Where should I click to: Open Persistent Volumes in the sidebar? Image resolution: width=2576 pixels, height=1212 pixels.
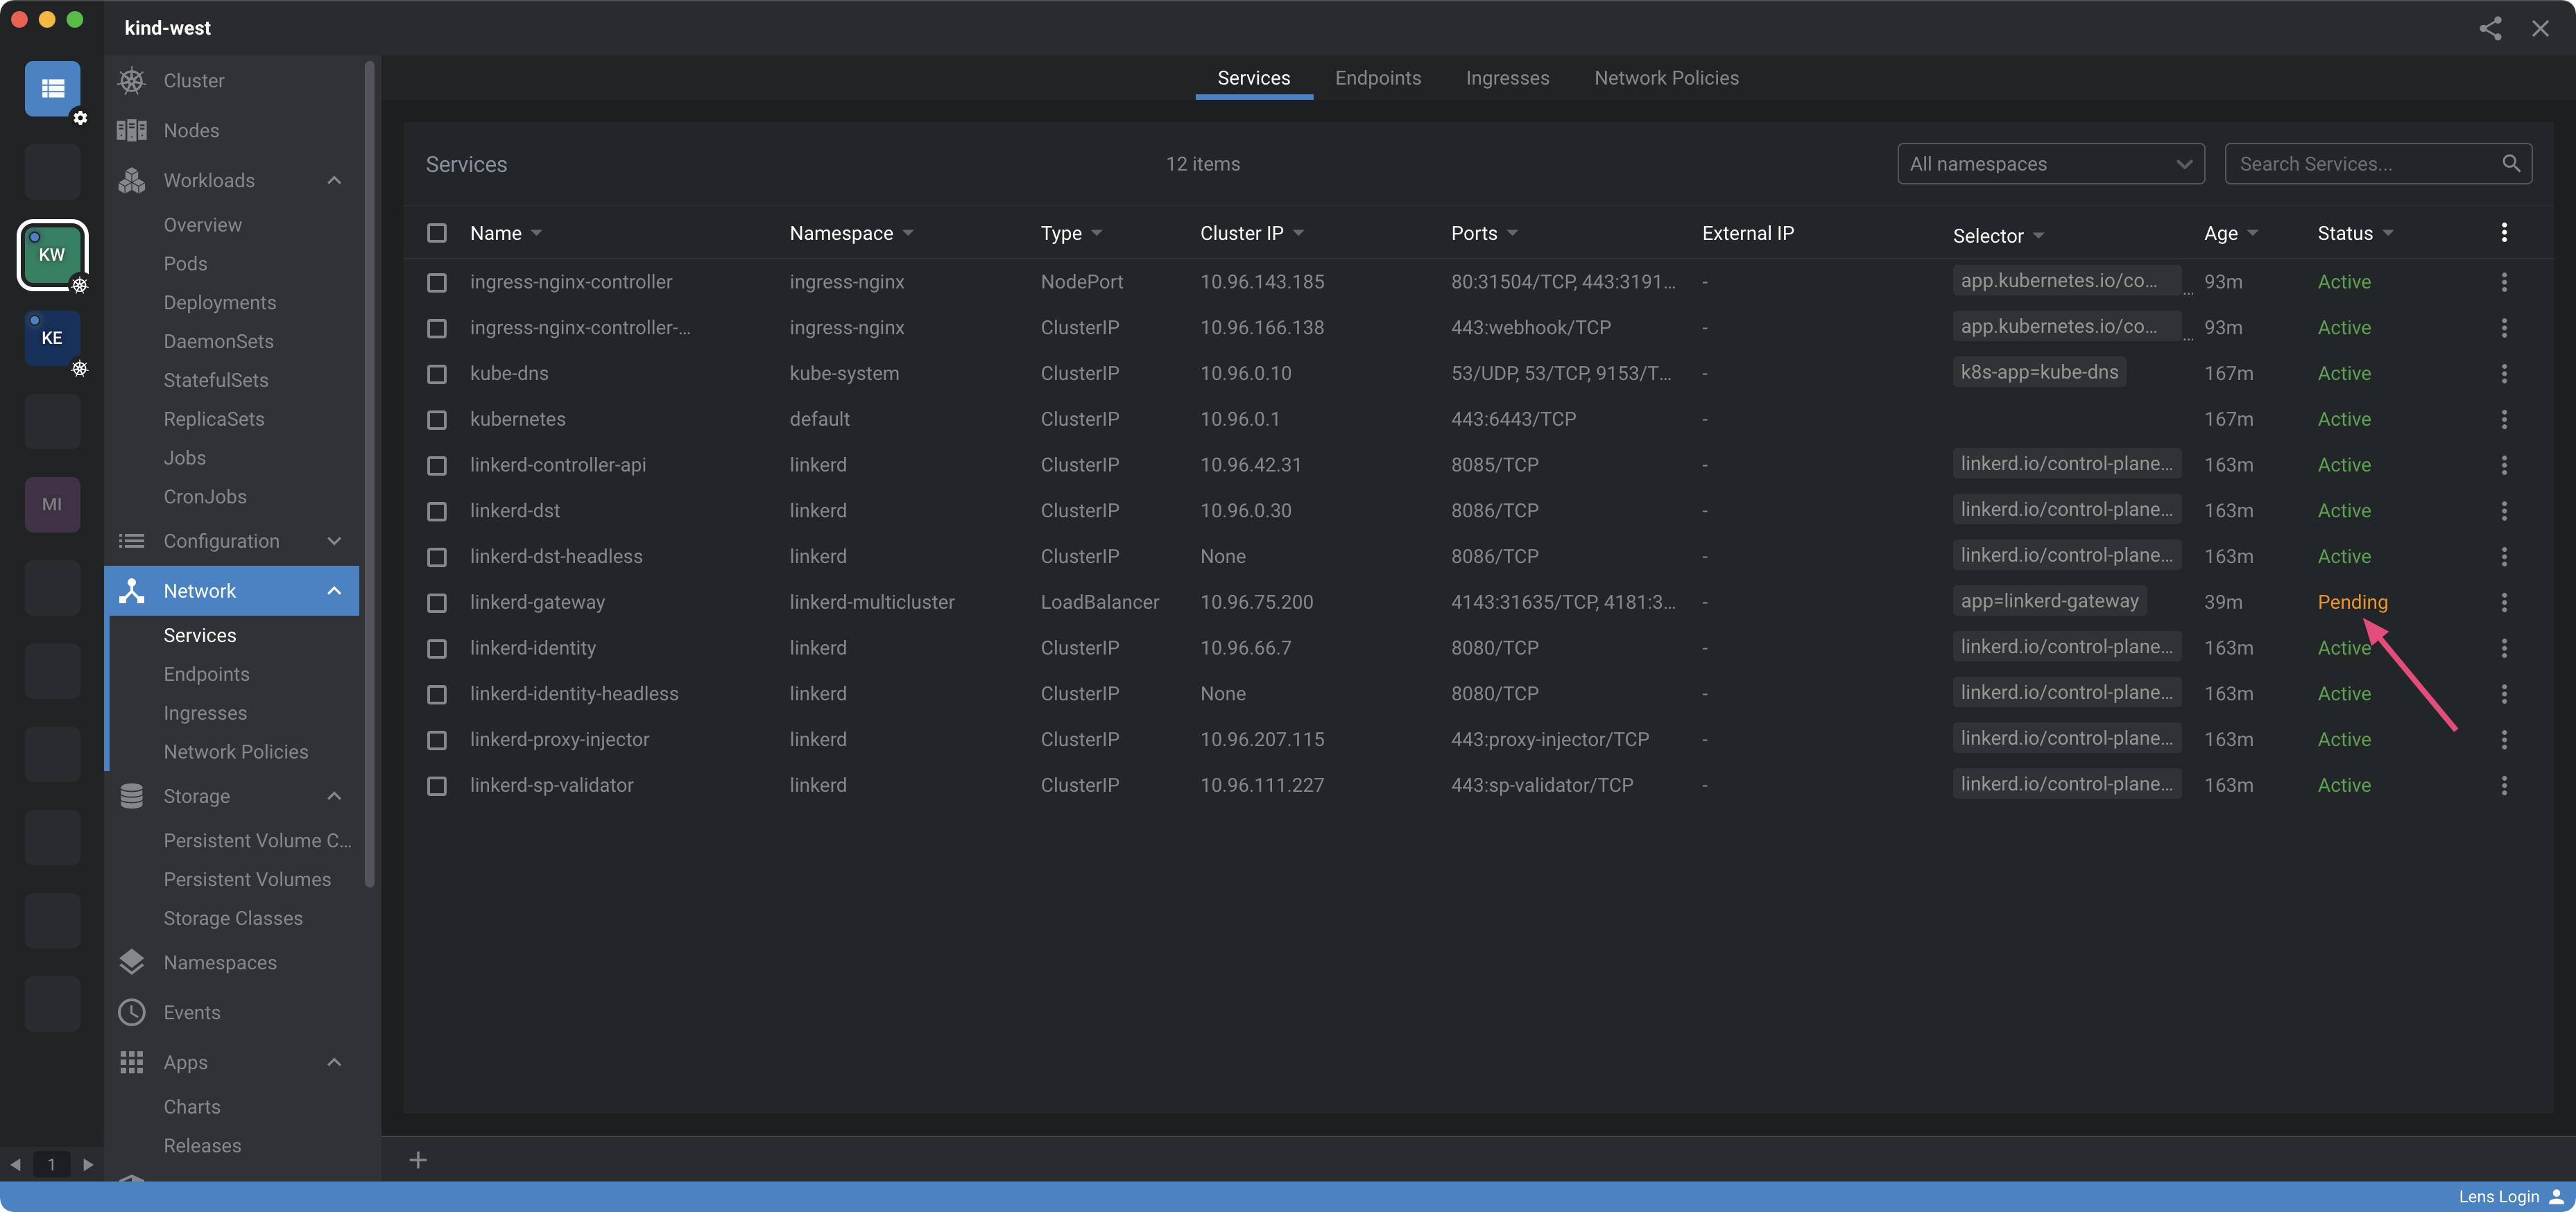[247, 879]
